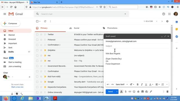180x101 pixels.
Task: Expand more formatting options arrow
Action: pyautogui.click(x=167, y=84)
